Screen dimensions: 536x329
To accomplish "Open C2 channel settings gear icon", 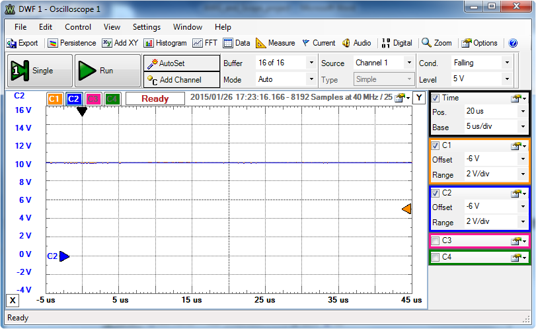I will (518, 194).
